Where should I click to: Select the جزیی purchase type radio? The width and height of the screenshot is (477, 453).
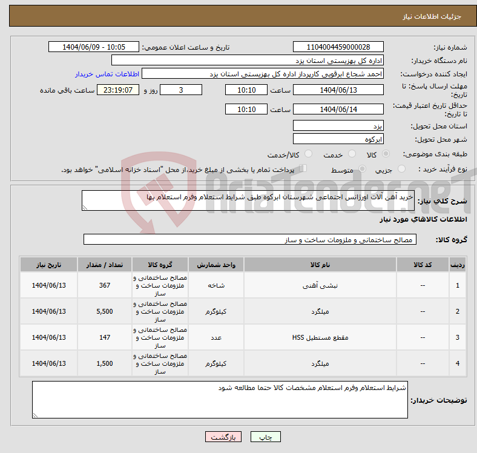(x=403, y=170)
